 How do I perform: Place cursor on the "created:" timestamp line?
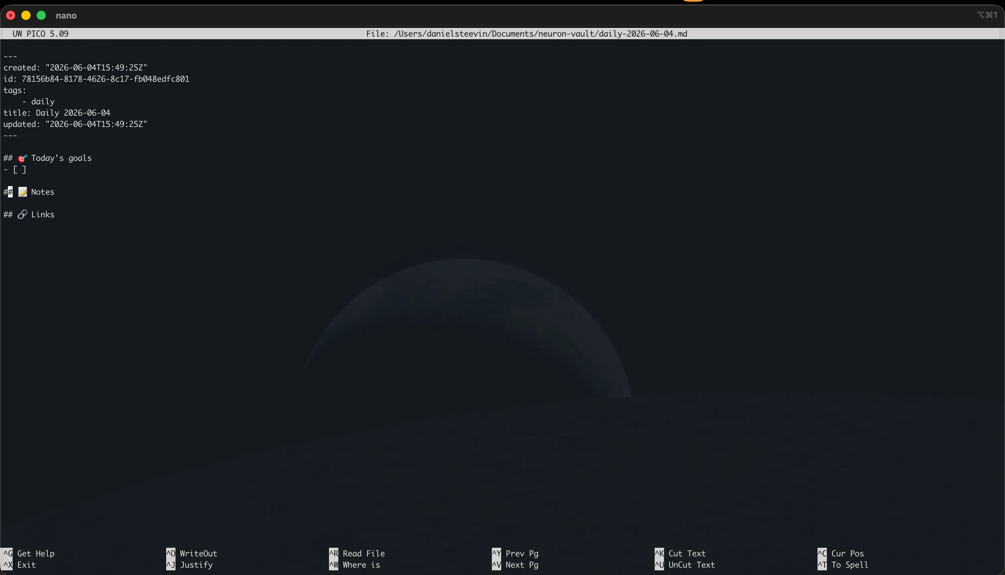click(75, 68)
